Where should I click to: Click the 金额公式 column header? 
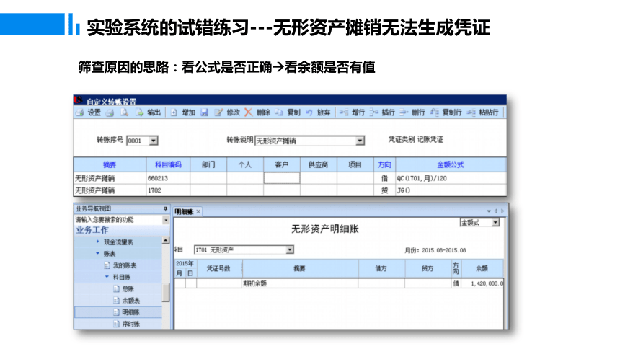[x=451, y=164]
